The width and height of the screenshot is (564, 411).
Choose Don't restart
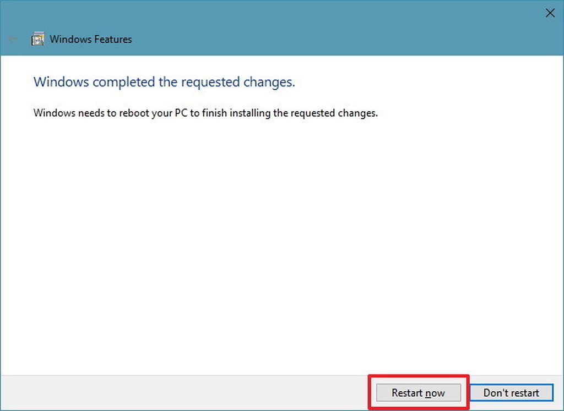(511, 393)
